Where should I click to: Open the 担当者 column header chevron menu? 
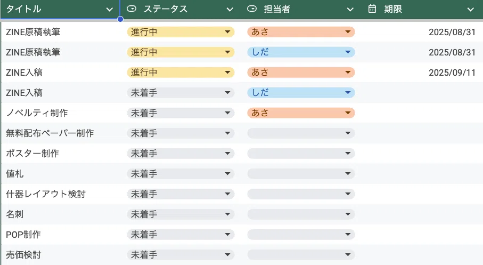[x=350, y=10]
